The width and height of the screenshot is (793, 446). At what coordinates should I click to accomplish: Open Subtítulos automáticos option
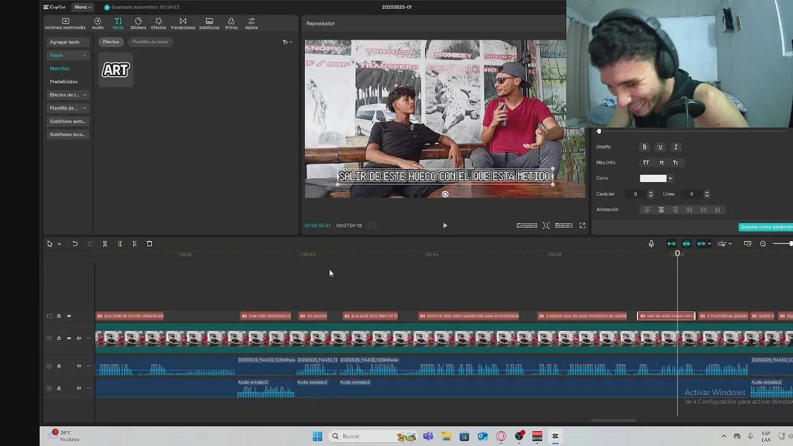coord(68,121)
